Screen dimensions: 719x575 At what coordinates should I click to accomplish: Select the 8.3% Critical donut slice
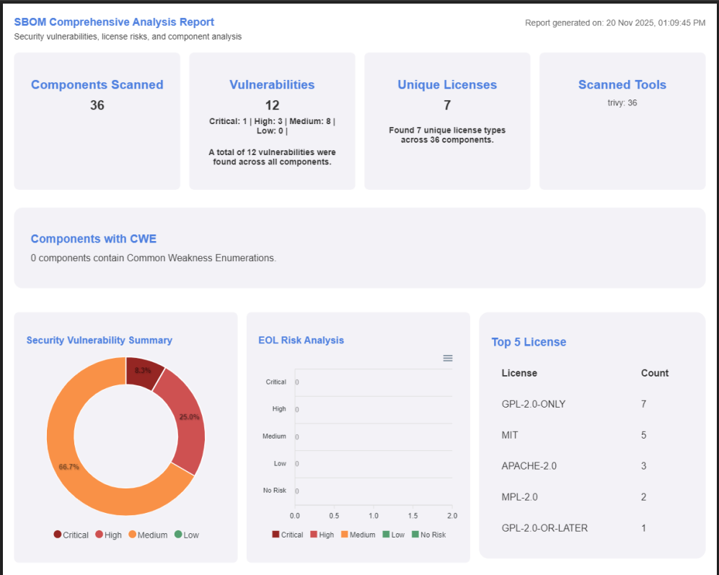144,371
